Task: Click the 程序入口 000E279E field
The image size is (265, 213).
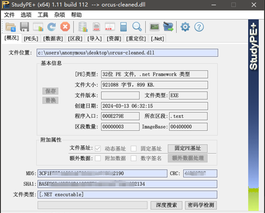Action: (120, 116)
